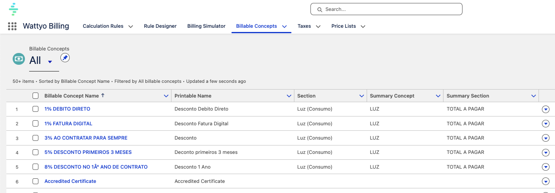Tick the Accredited Certificate row checkbox

click(35, 181)
